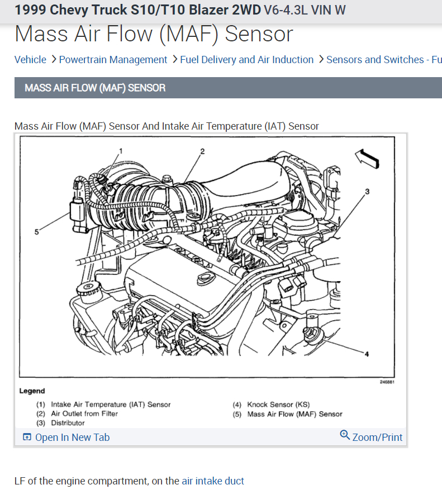The width and height of the screenshot is (442, 499).
Task: Click the MASS AIR FLOW (MAF) SENSOR header bar
Action: (228, 88)
